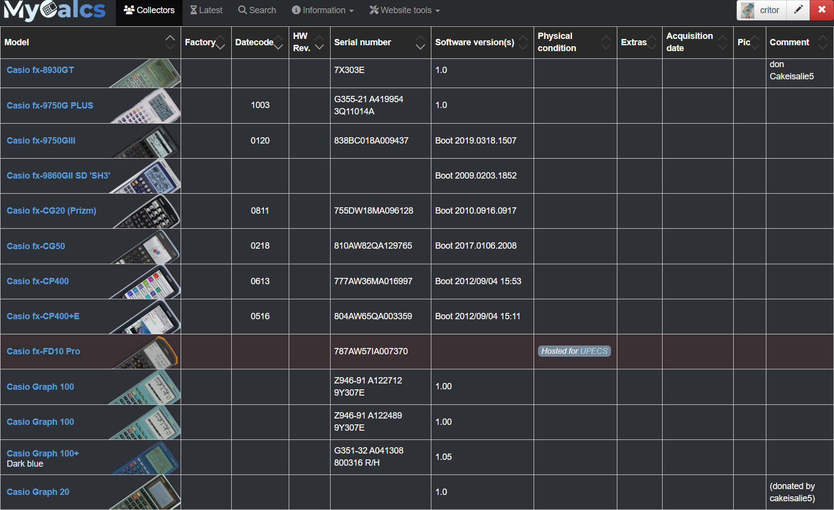The image size is (834, 510).
Task: Click the pencil edit icon
Action: (798, 10)
